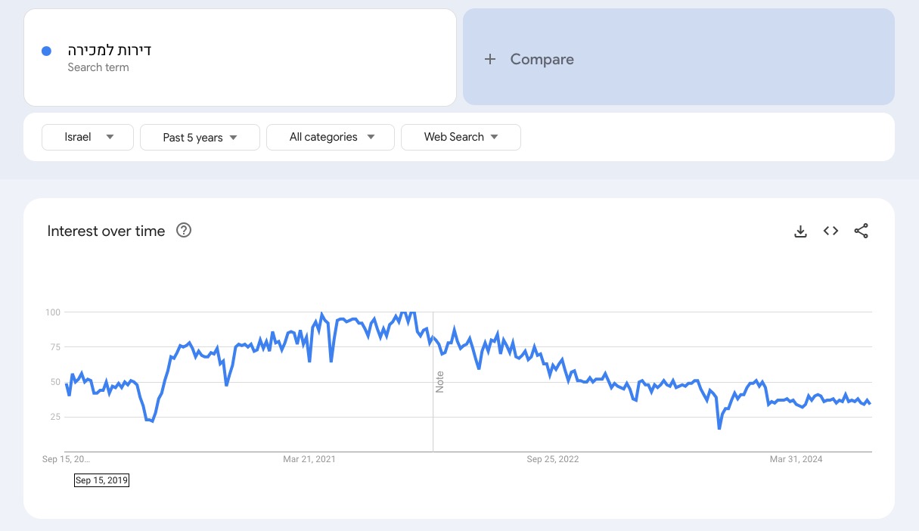Click the 100 value axis label
Screen dimensions: 919x531
52,312
